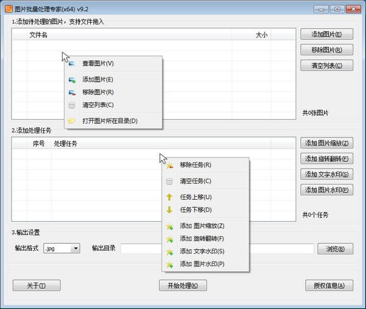Click the 添加 文字水印(S) star icon
The width and height of the screenshot is (366, 309).
(x=169, y=252)
